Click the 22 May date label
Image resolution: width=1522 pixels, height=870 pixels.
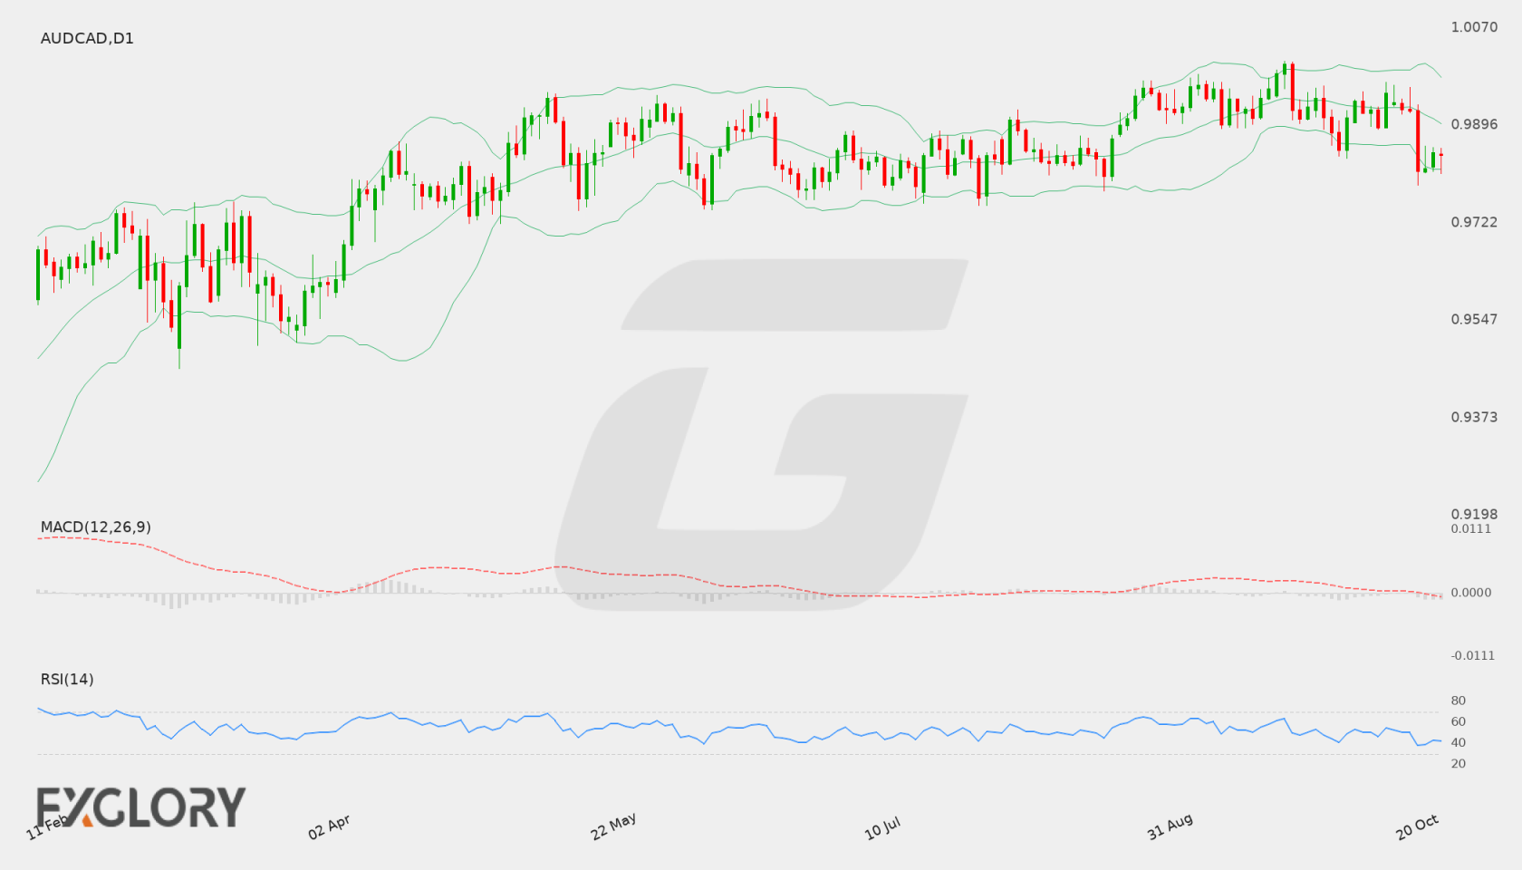tap(613, 826)
